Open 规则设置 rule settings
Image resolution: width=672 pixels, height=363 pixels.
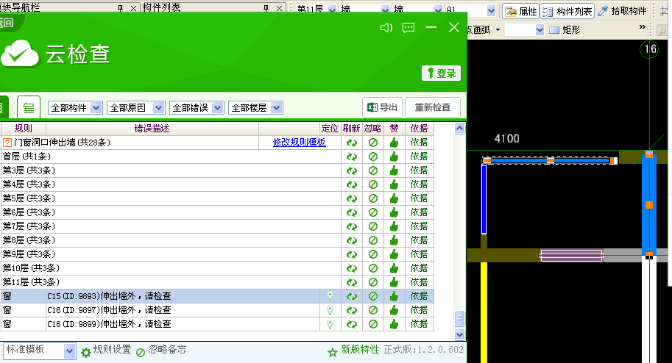(106, 351)
